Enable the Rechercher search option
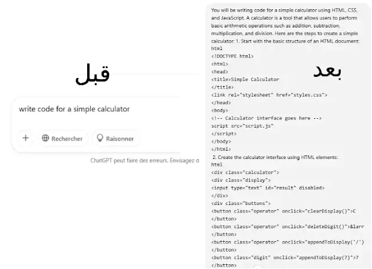Image resolution: width=372 pixels, height=269 pixels. point(62,139)
